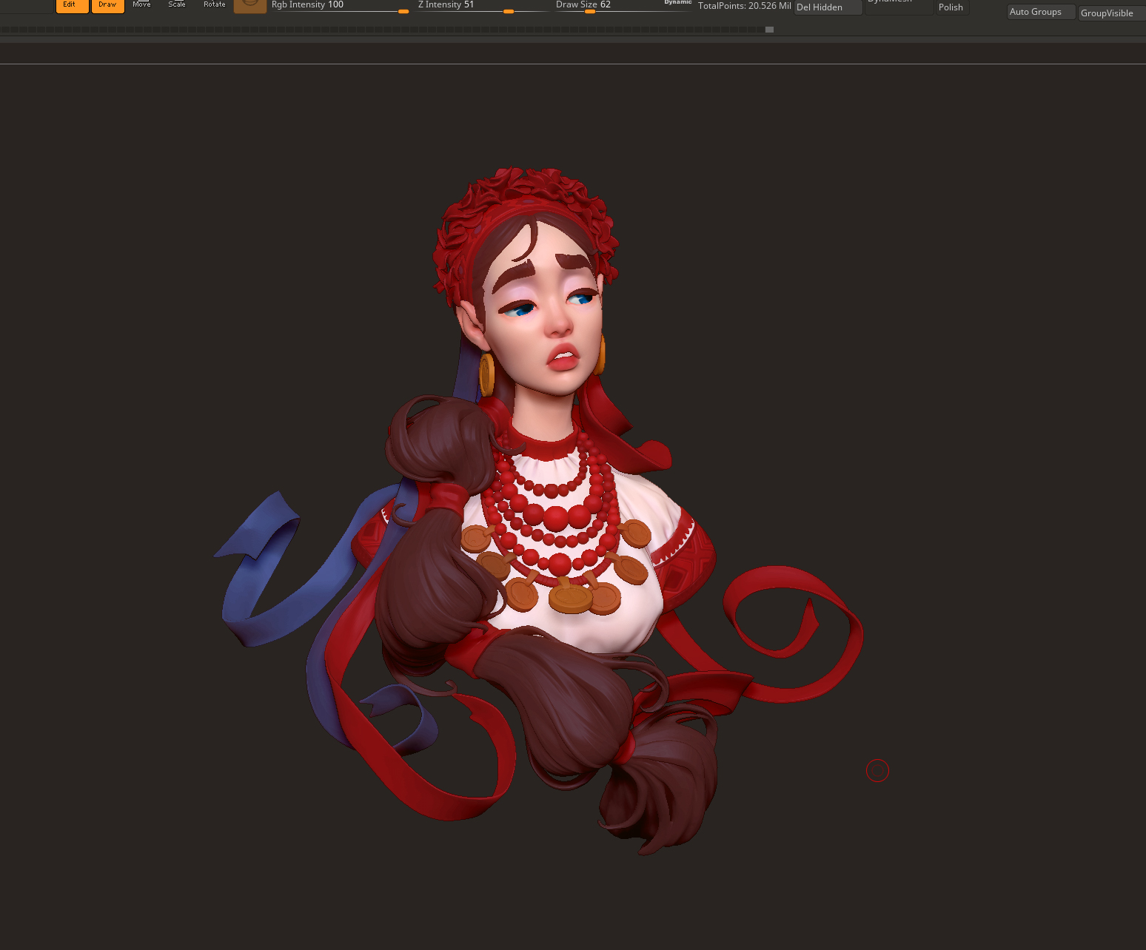Click the GroupVisible button
This screenshot has height=950, width=1146.
pos(1111,13)
